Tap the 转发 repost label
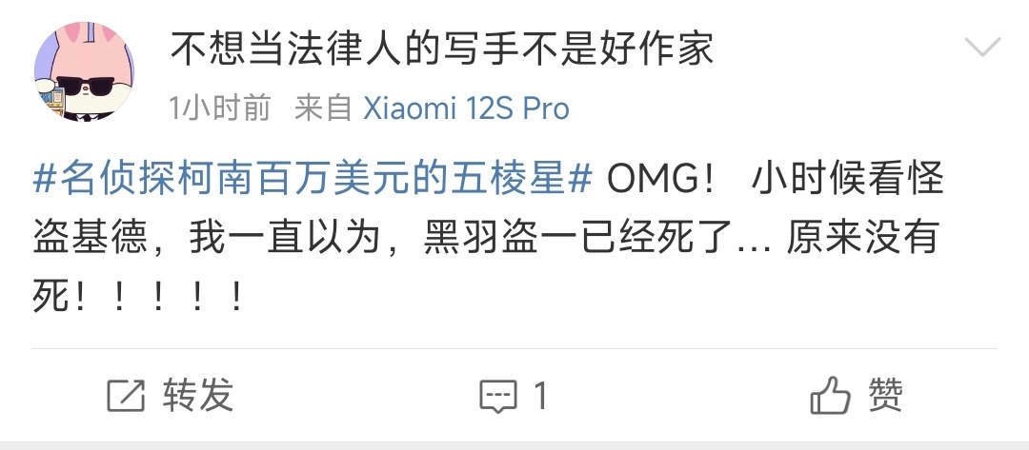 pos(198,396)
